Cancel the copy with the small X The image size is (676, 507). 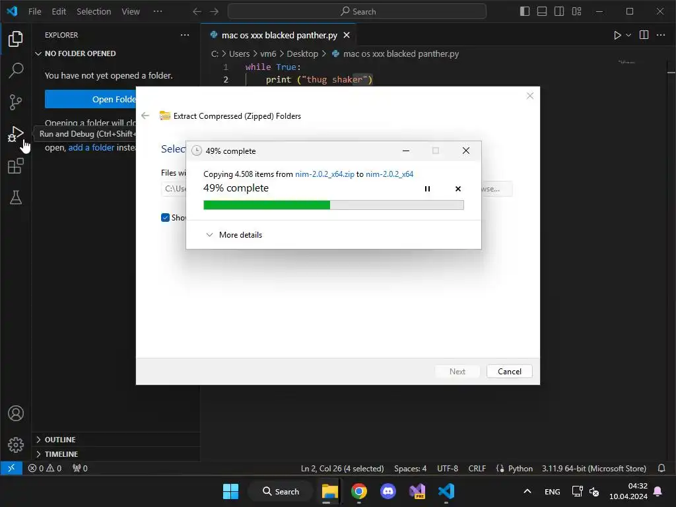458,189
